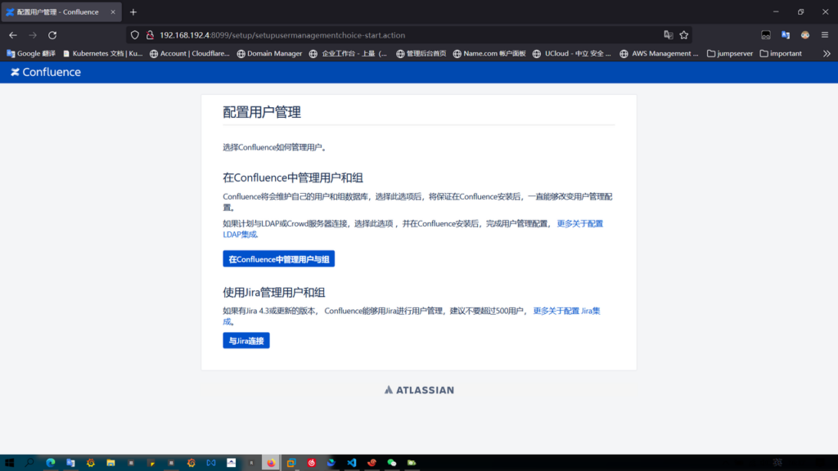Open Microsoft Edge from the taskbar
Image resolution: width=838 pixels, height=471 pixels.
point(51,463)
